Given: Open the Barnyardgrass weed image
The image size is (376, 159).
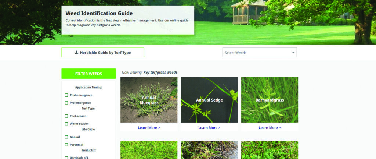Looking at the screenshot, I should pos(270,100).
